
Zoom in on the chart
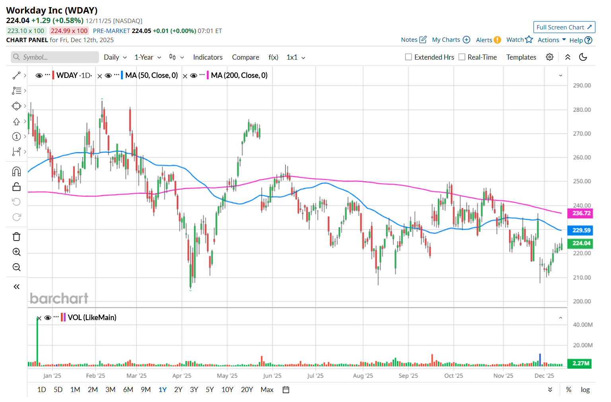[x=16, y=252]
